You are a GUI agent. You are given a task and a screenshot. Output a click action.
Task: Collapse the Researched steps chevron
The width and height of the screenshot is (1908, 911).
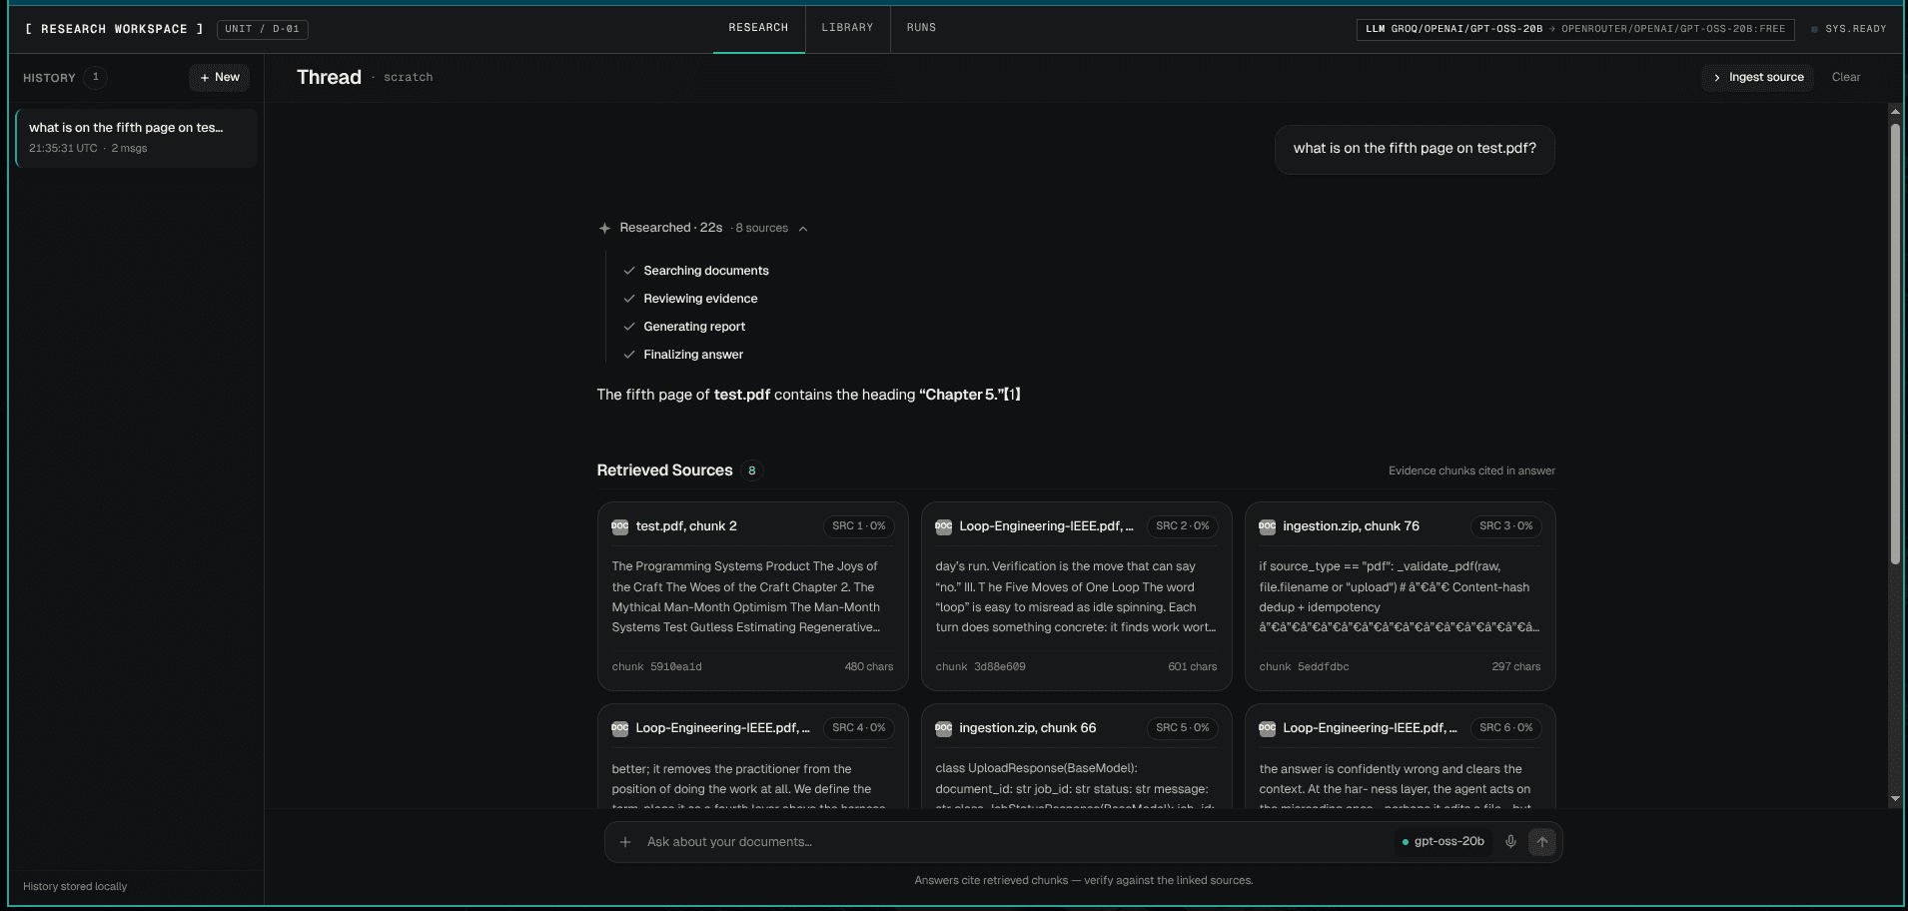(x=803, y=229)
